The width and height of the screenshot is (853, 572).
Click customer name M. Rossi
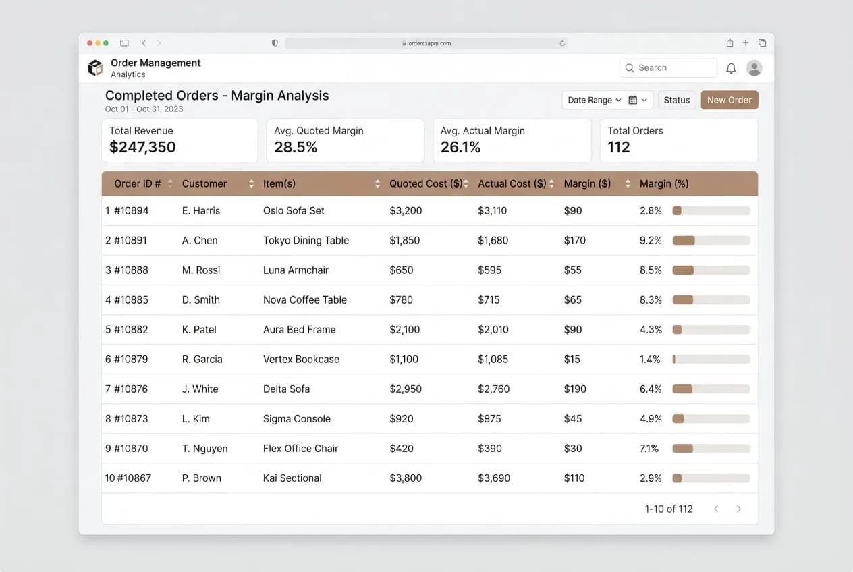pos(201,270)
